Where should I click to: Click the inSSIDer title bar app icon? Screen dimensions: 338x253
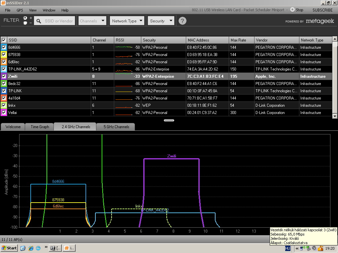tap(3, 3)
